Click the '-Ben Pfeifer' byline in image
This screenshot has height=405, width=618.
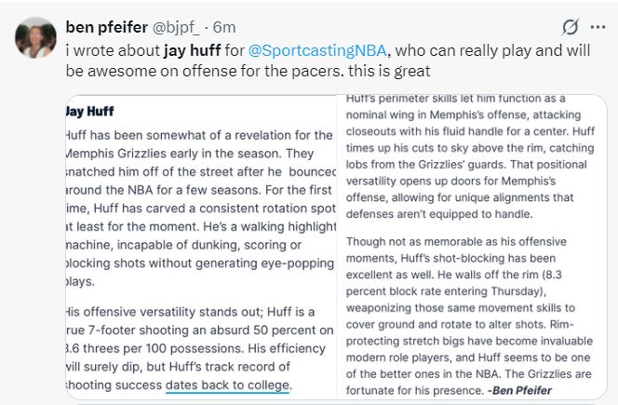click(x=519, y=390)
